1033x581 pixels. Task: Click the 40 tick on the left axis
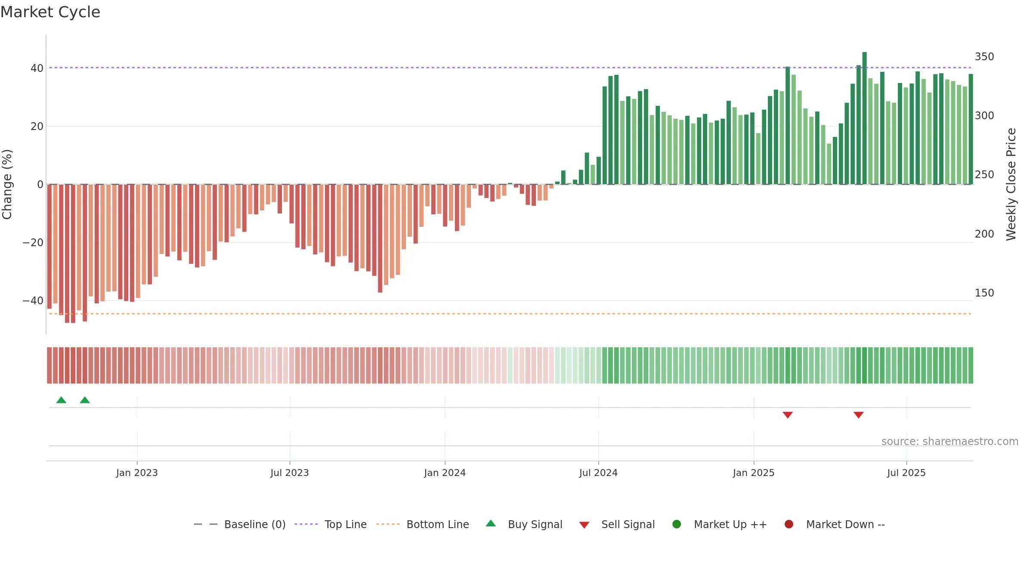click(37, 68)
